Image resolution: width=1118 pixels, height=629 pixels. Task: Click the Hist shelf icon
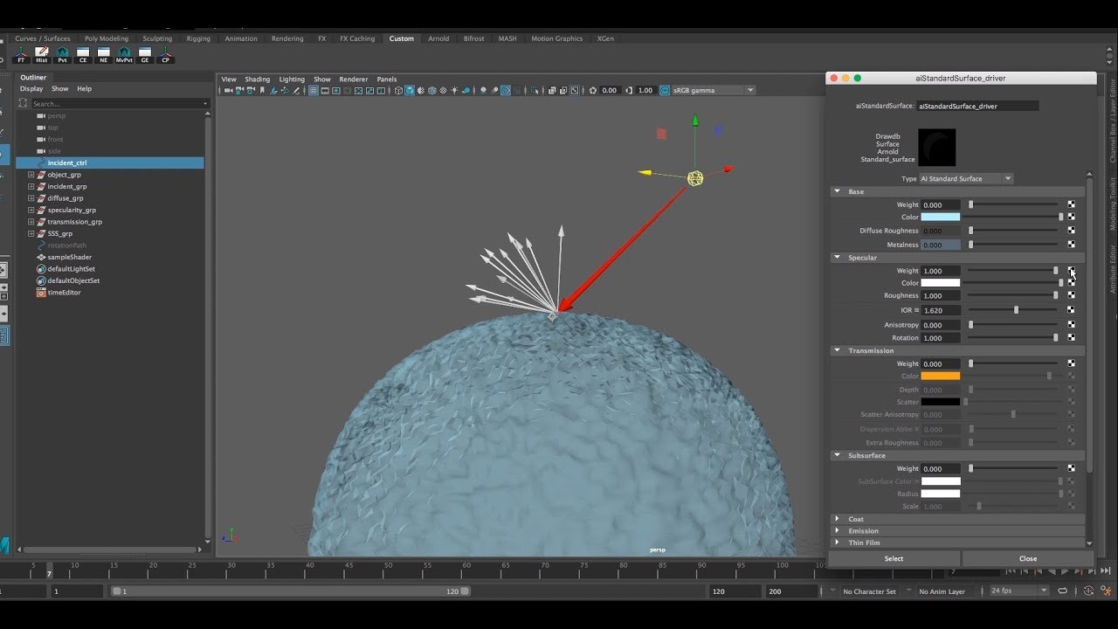point(42,55)
